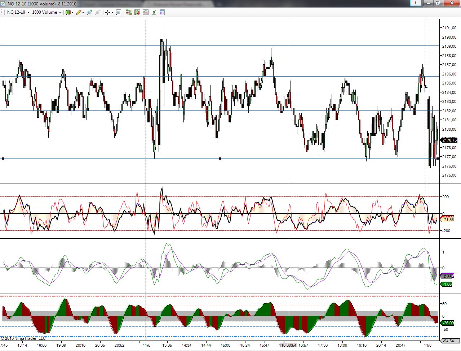Click the L link button in title bar
Viewport: 461px width, 351px height.
416,3
